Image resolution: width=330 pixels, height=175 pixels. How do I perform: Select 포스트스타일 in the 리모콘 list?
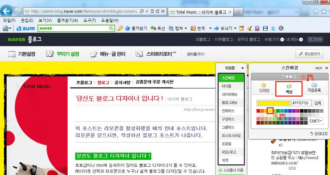click(x=231, y=135)
